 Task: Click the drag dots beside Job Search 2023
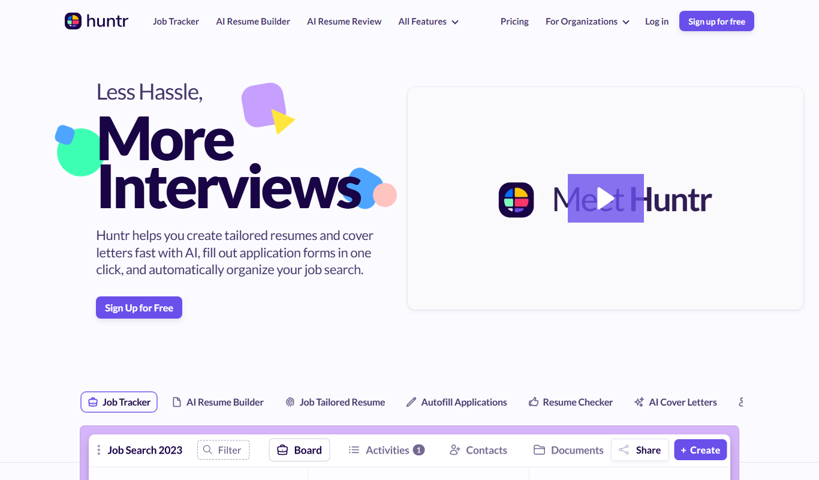99,450
